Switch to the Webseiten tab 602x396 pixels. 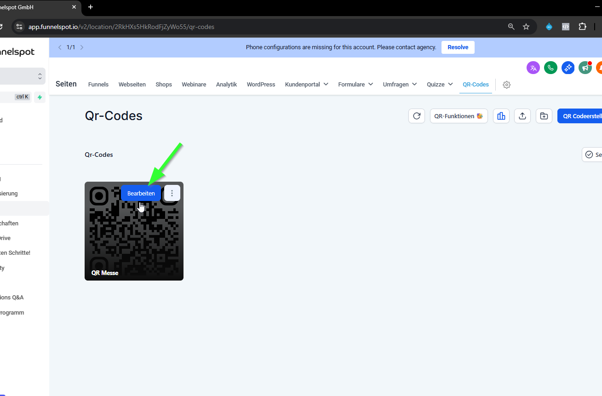tap(132, 85)
